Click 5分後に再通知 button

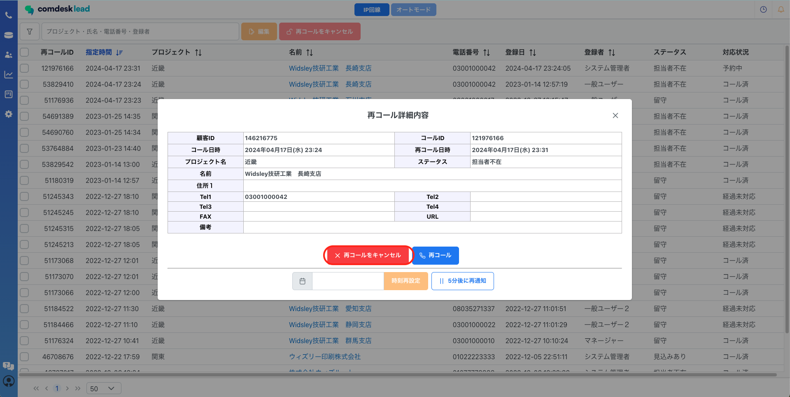click(x=462, y=281)
